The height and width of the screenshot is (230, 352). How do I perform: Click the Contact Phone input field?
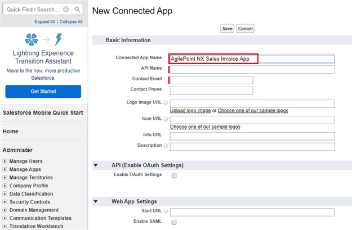[x=211, y=91]
